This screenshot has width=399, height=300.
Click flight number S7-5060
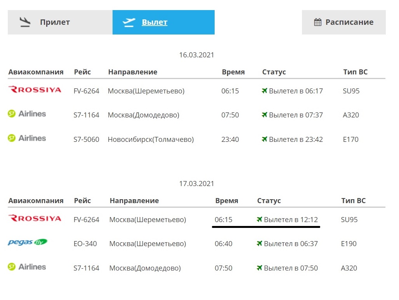pyautogui.click(x=86, y=140)
